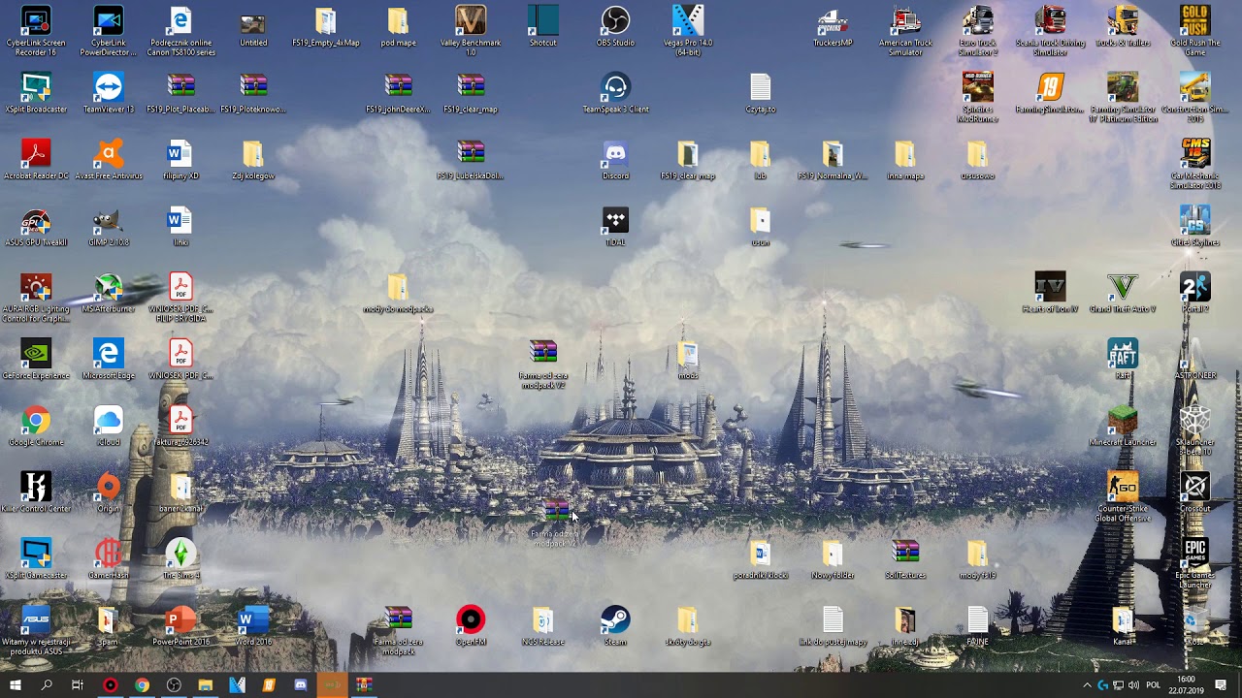This screenshot has height=698, width=1242.
Task: Select the Epic Games Launcher icon
Action: [1194, 564]
